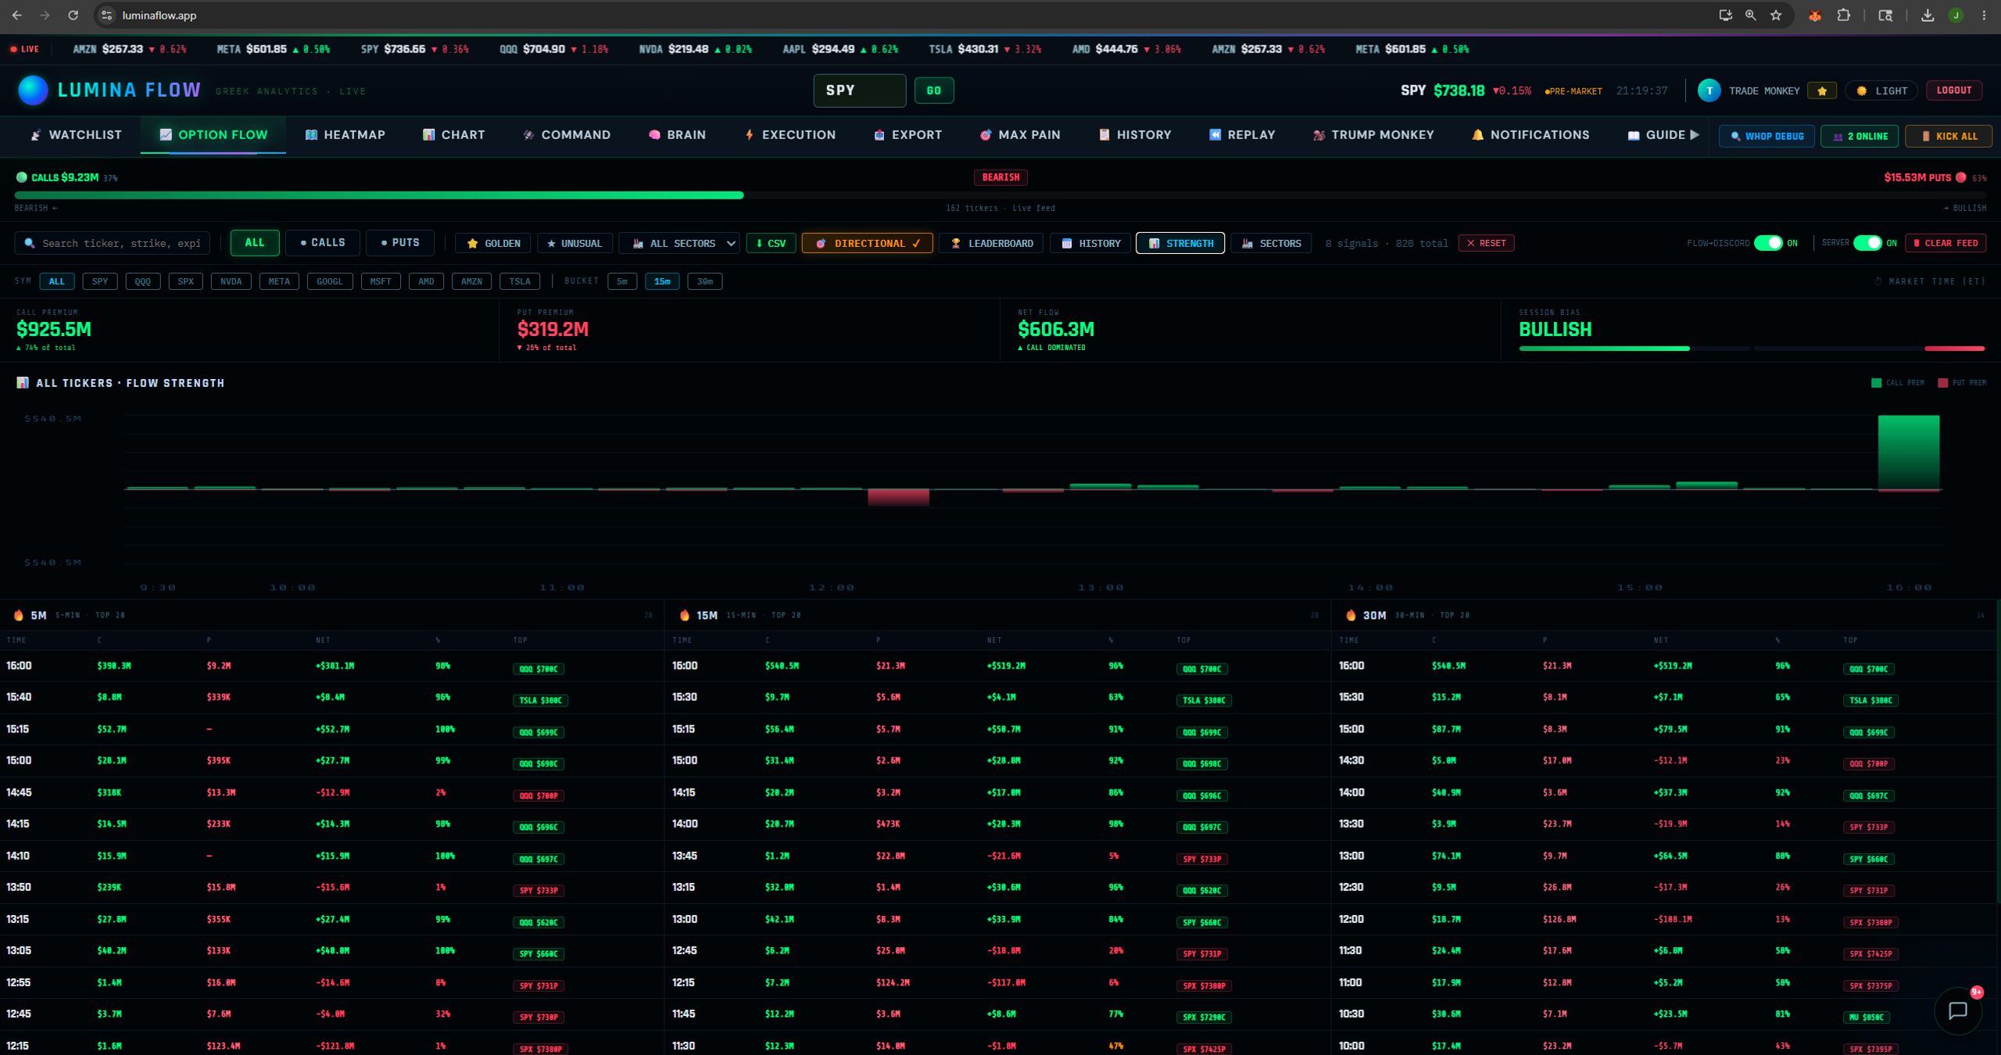Open the Chrome three-dot menu

pyautogui.click(x=1984, y=15)
